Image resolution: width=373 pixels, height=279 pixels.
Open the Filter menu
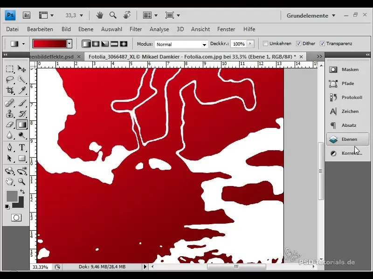(x=136, y=29)
